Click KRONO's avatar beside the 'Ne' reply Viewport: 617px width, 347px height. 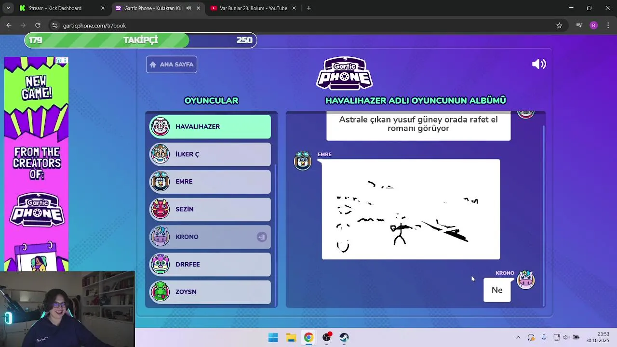point(525,280)
